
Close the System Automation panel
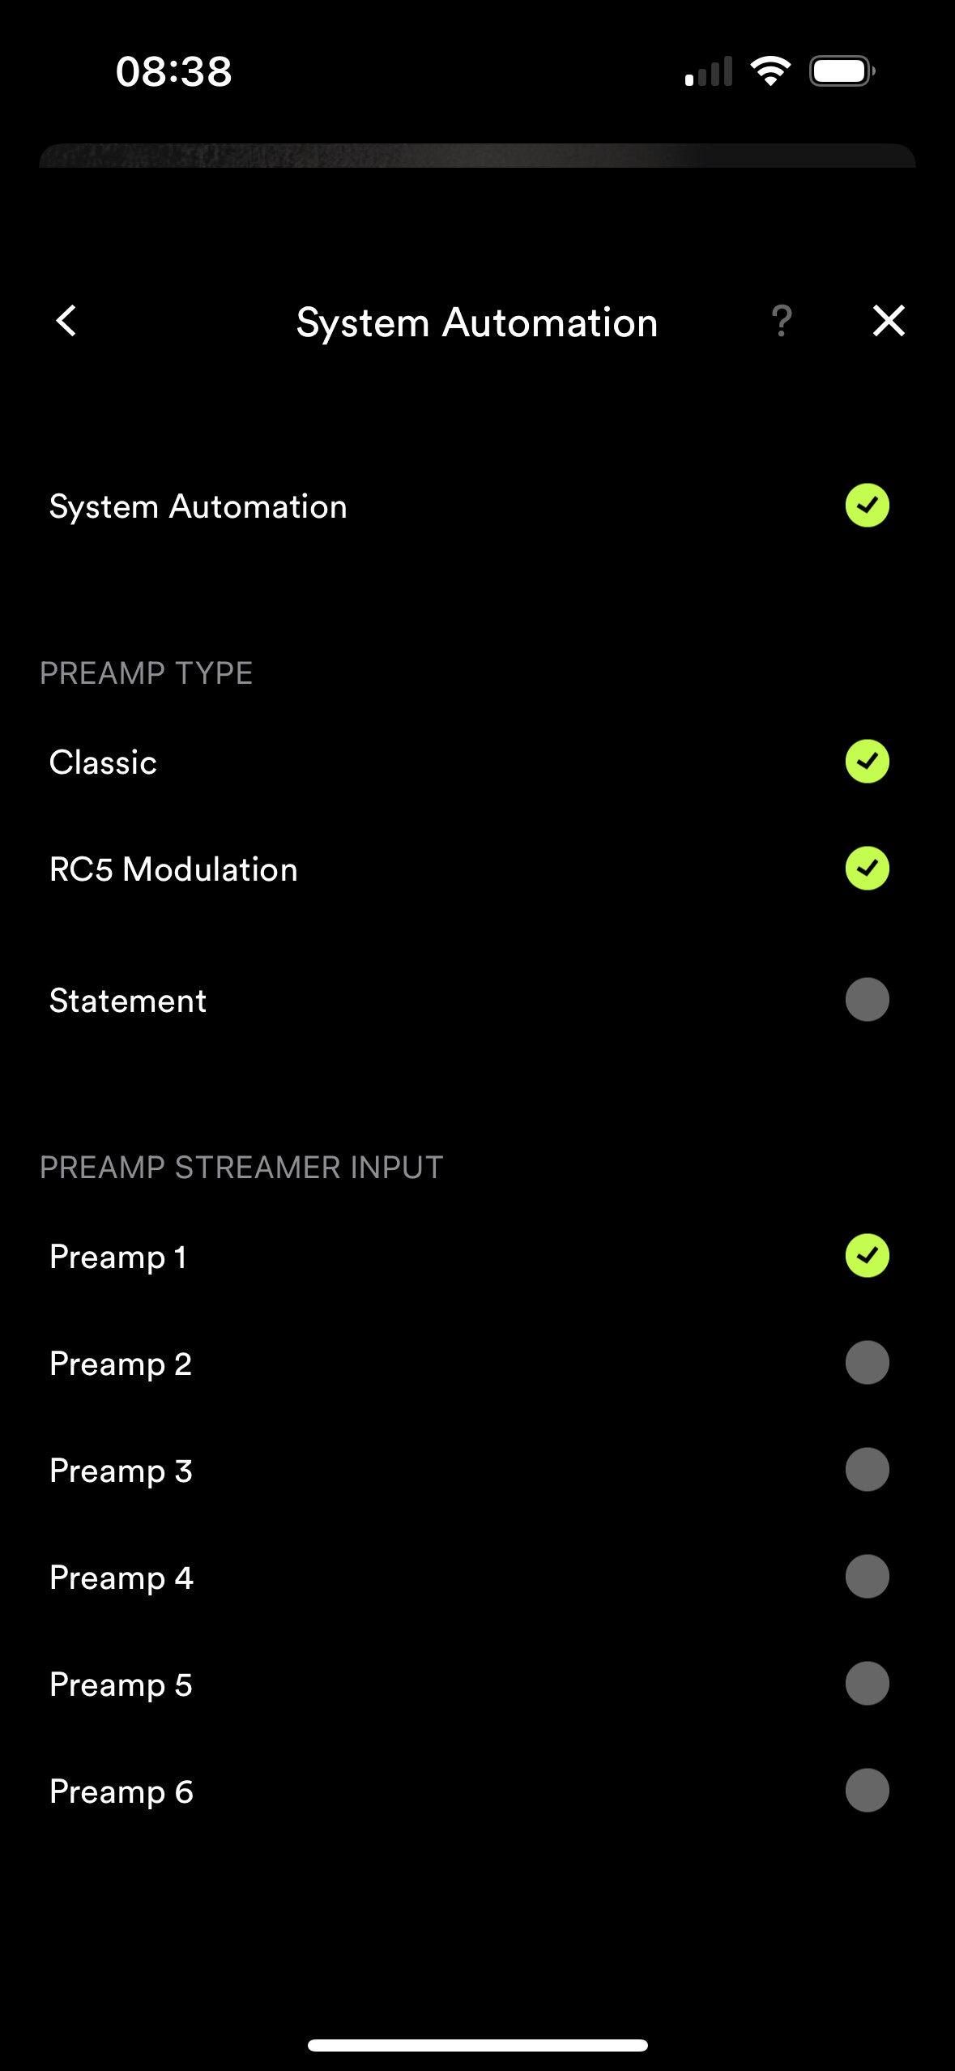[889, 321]
